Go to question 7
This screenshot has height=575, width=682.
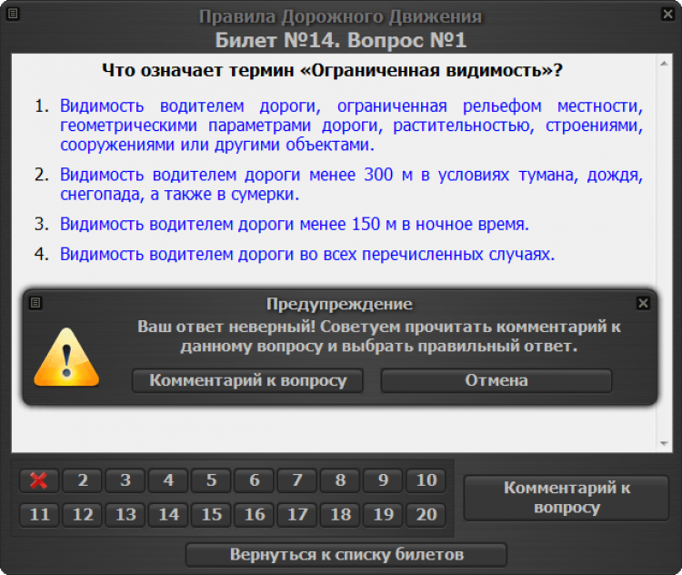[x=297, y=480]
